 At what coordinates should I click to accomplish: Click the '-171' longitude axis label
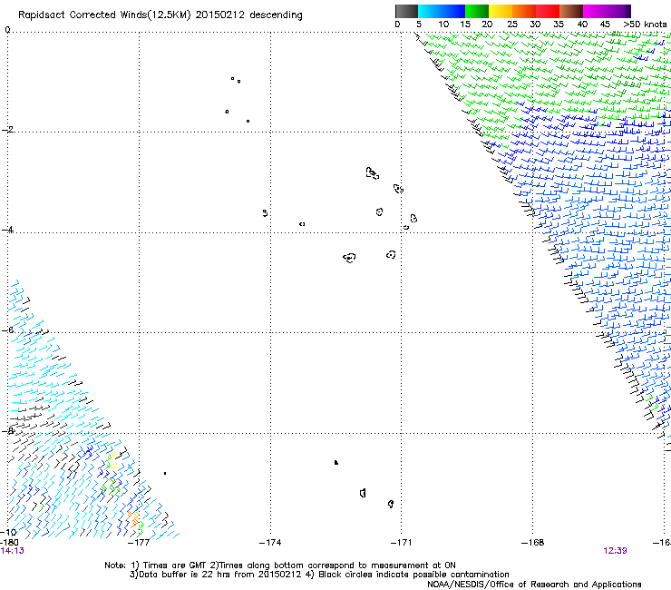402,543
